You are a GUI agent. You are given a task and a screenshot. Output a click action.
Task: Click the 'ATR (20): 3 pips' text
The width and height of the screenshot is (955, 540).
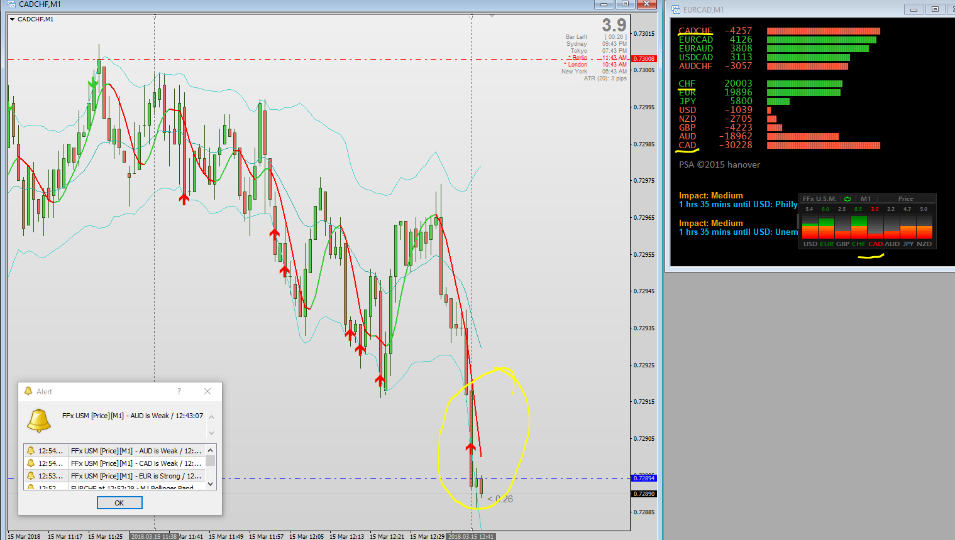point(605,78)
